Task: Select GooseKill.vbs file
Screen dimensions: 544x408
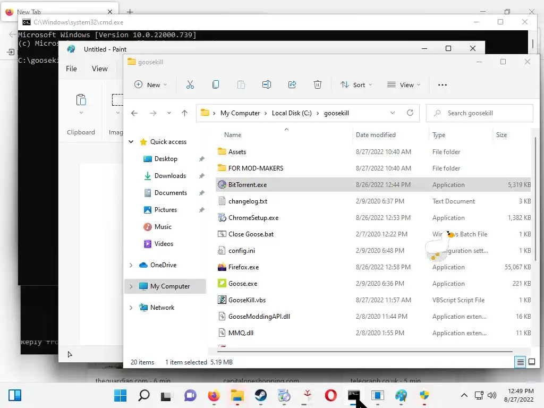Action: point(373,300)
